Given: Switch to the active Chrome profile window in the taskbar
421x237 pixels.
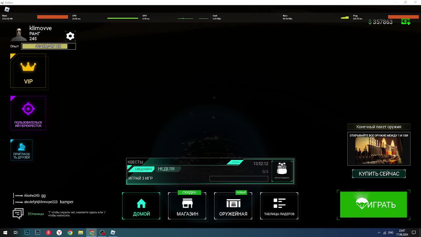Looking at the screenshot, I should (x=91, y=232).
